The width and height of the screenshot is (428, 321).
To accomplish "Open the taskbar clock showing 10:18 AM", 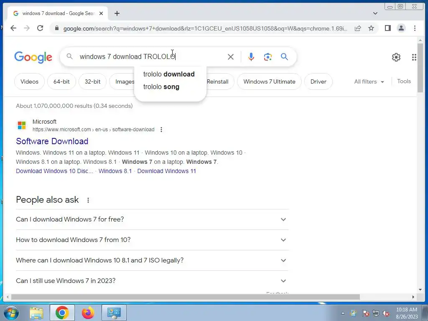I will (x=406, y=313).
